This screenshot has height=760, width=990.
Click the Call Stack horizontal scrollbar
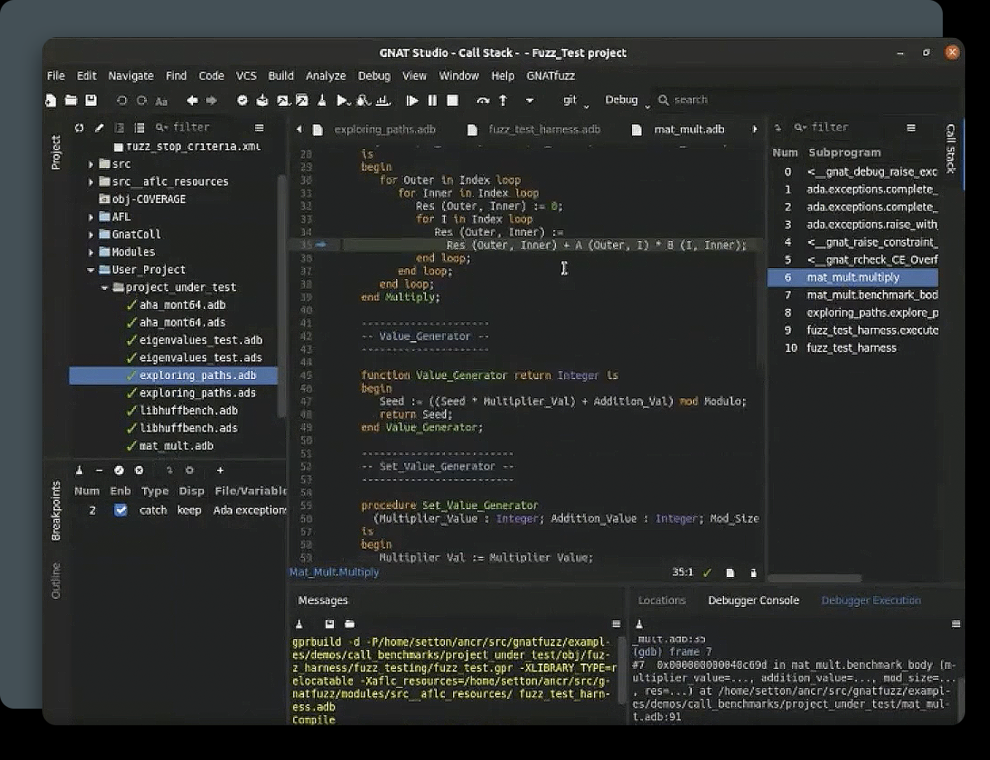pos(815,578)
